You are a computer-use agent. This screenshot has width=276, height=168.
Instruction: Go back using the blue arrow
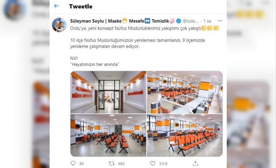point(57,6)
